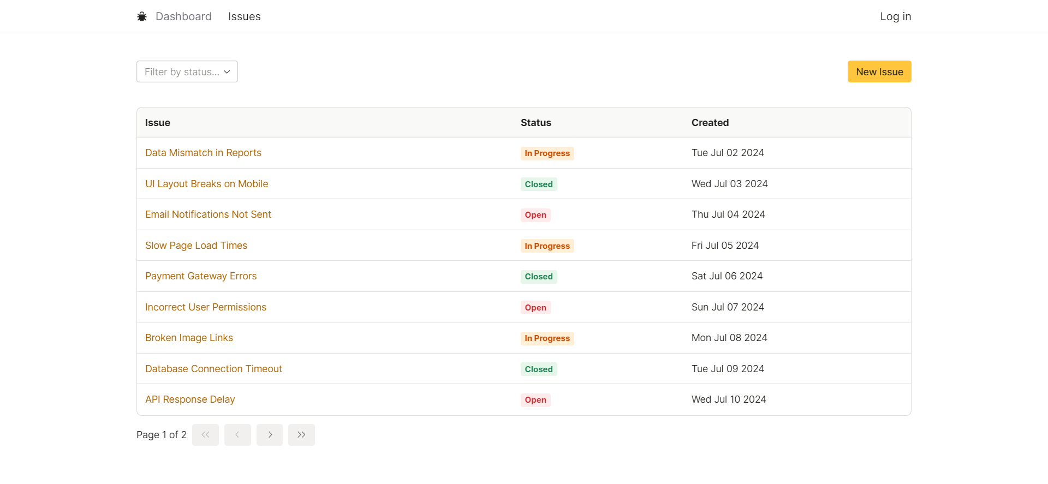Open Broken Image Links issue
The image size is (1048, 484).
189,338
